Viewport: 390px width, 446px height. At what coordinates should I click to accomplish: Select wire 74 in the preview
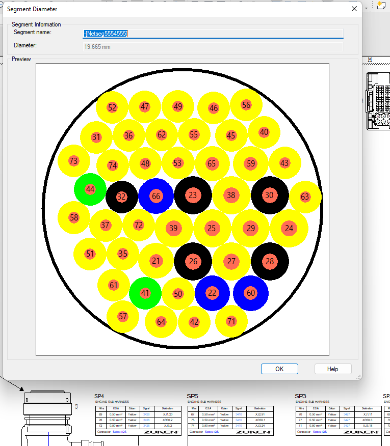[113, 165]
